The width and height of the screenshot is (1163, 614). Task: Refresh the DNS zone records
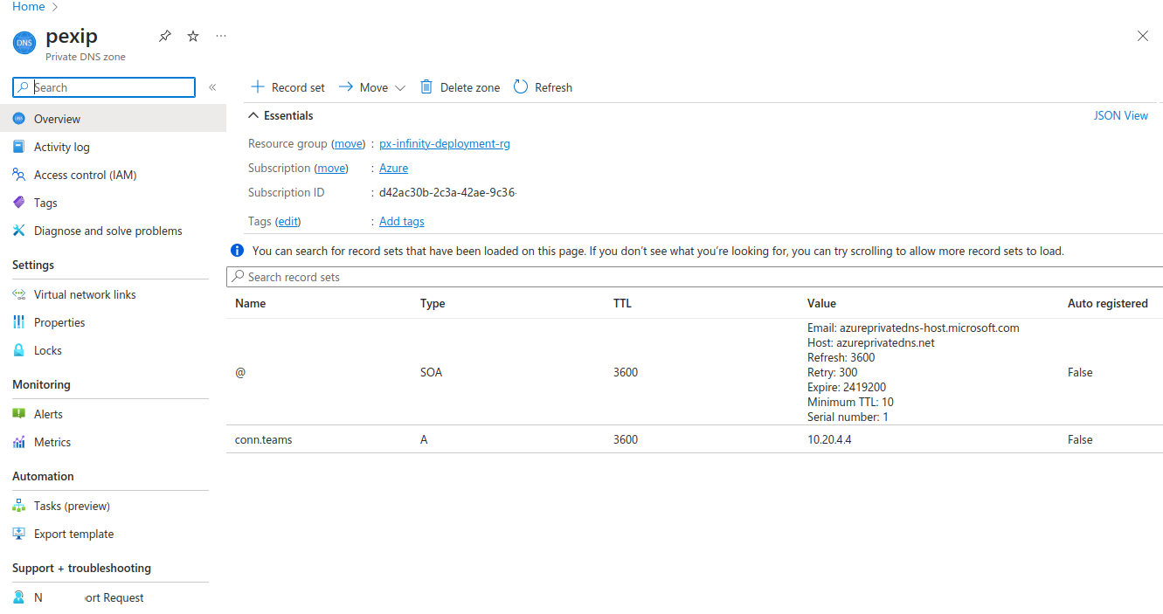coord(543,87)
